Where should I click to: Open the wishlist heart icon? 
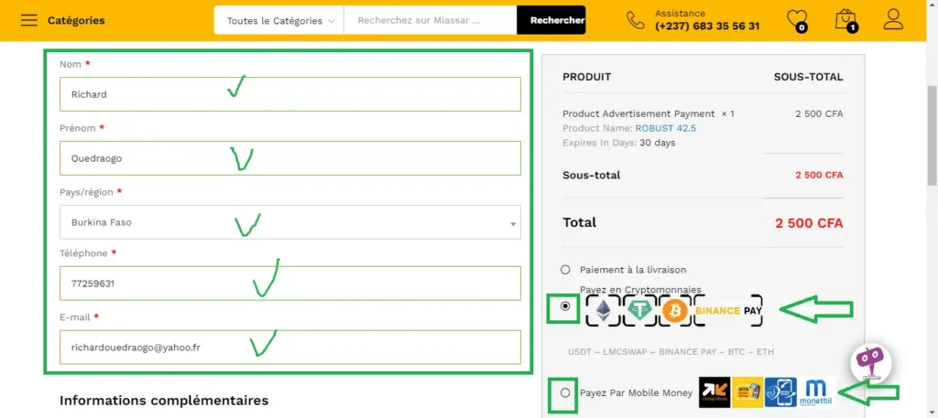[x=797, y=19]
